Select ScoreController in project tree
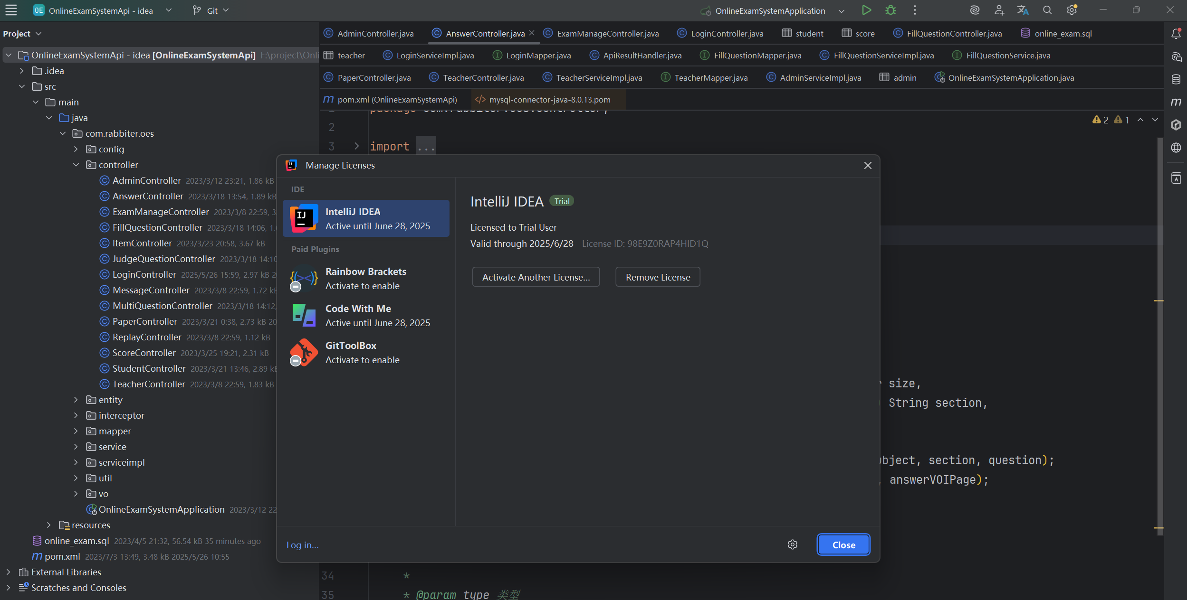This screenshot has height=600, width=1187. point(144,353)
